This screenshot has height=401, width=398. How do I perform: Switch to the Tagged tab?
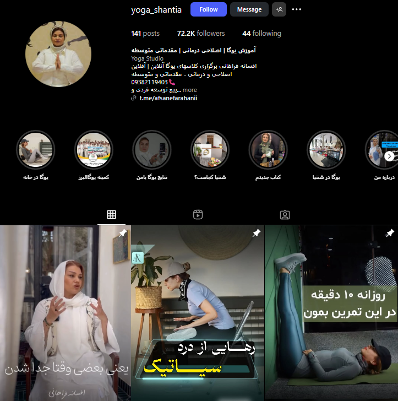[285, 215]
